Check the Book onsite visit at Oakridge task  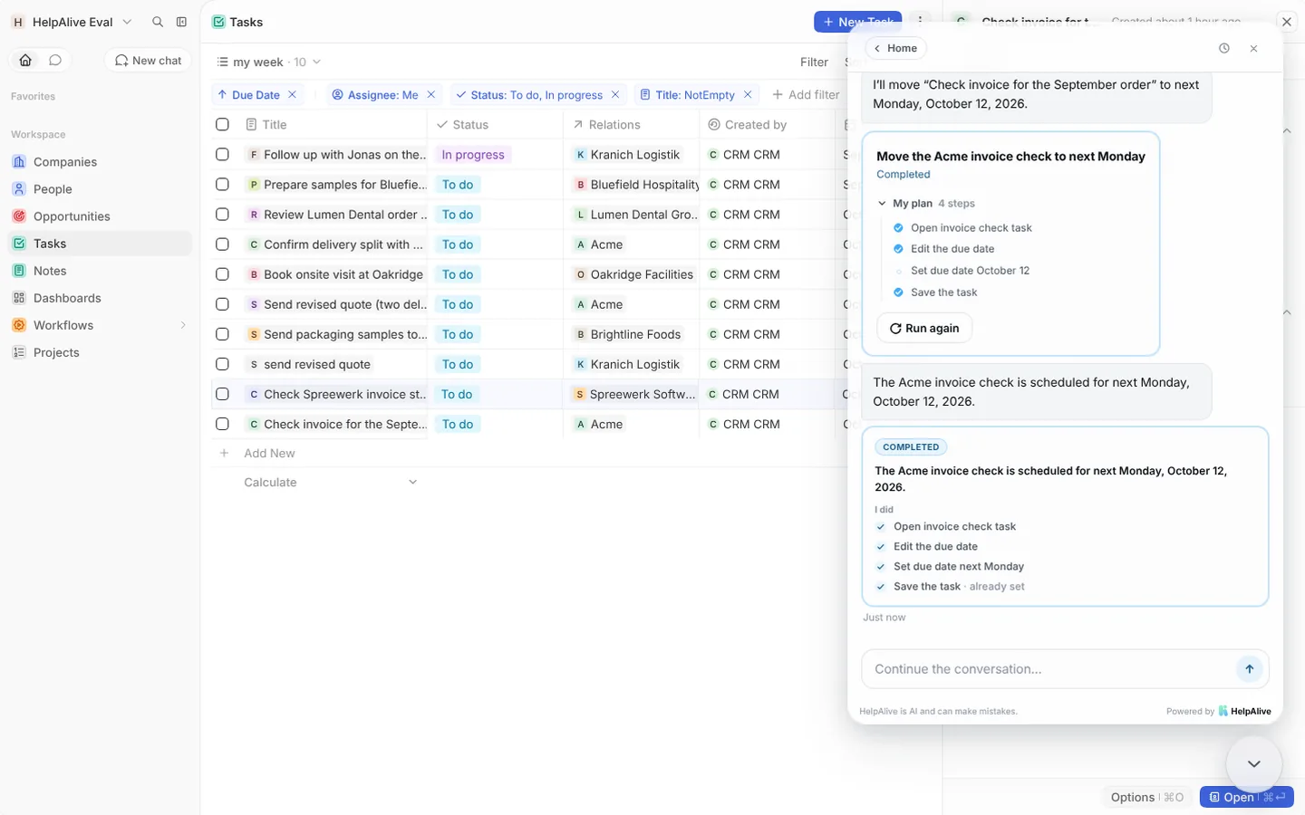point(222,273)
